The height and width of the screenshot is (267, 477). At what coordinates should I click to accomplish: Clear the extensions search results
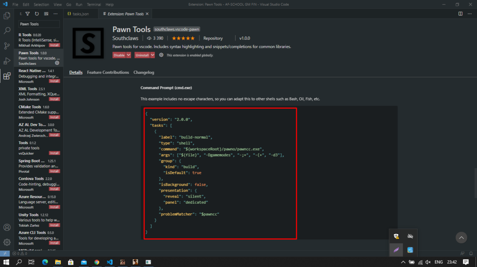(46, 14)
